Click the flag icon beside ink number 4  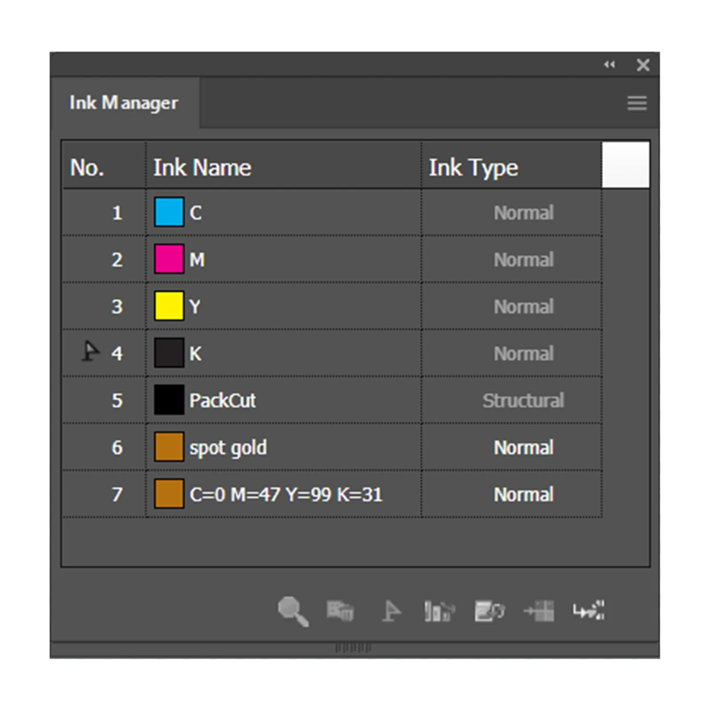click(x=91, y=351)
